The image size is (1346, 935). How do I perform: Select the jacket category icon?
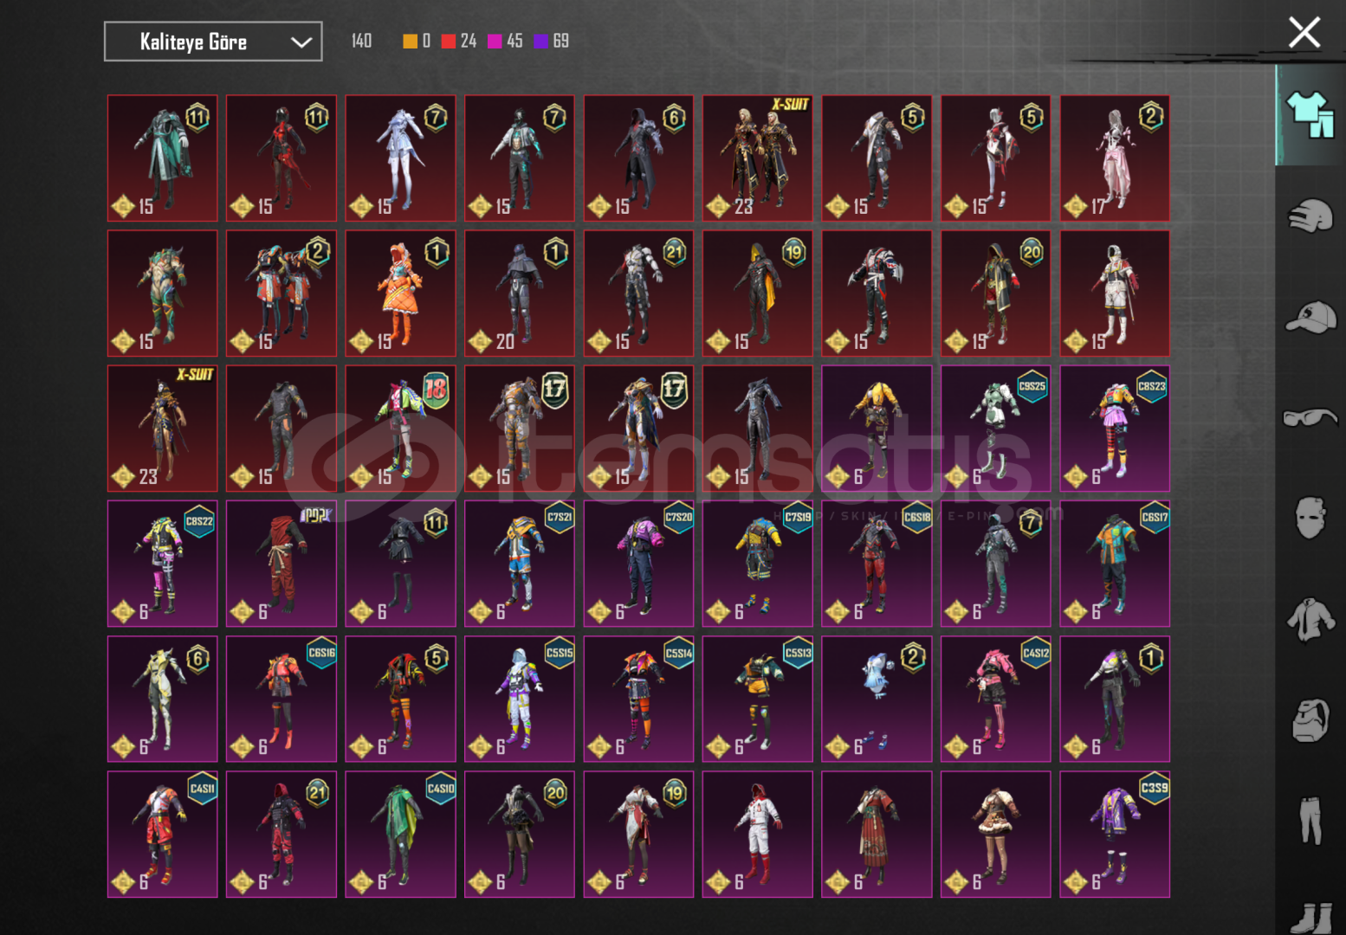pos(1310,620)
